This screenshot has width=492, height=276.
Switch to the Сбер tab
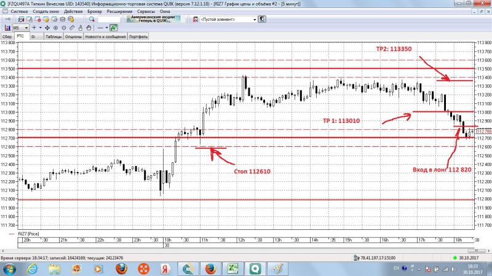click(x=7, y=37)
